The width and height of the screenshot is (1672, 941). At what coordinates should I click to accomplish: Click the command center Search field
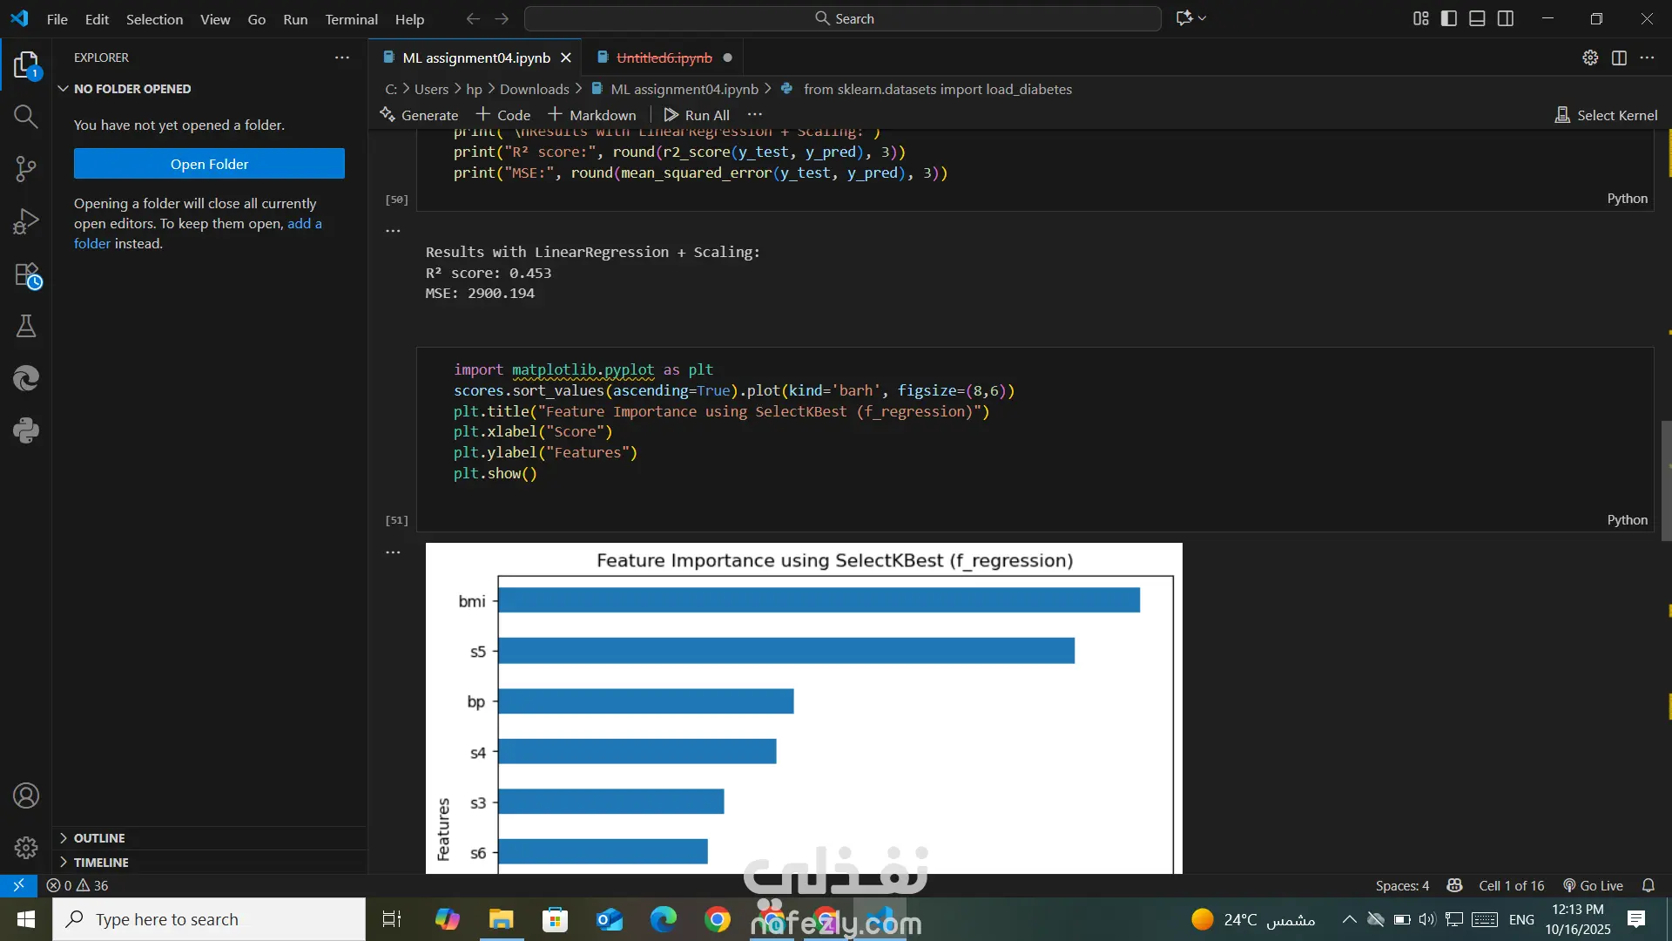843,18
